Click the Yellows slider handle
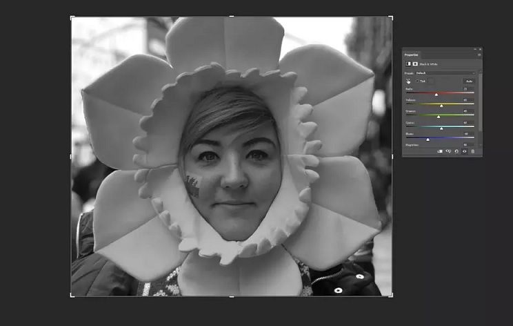This screenshot has height=326, width=513. pyautogui.click(x=441, y=106)
